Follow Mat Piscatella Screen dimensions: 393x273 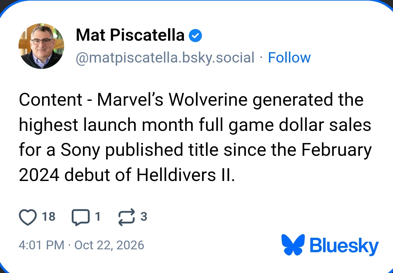pyautogui.click(x=289, y=58)
